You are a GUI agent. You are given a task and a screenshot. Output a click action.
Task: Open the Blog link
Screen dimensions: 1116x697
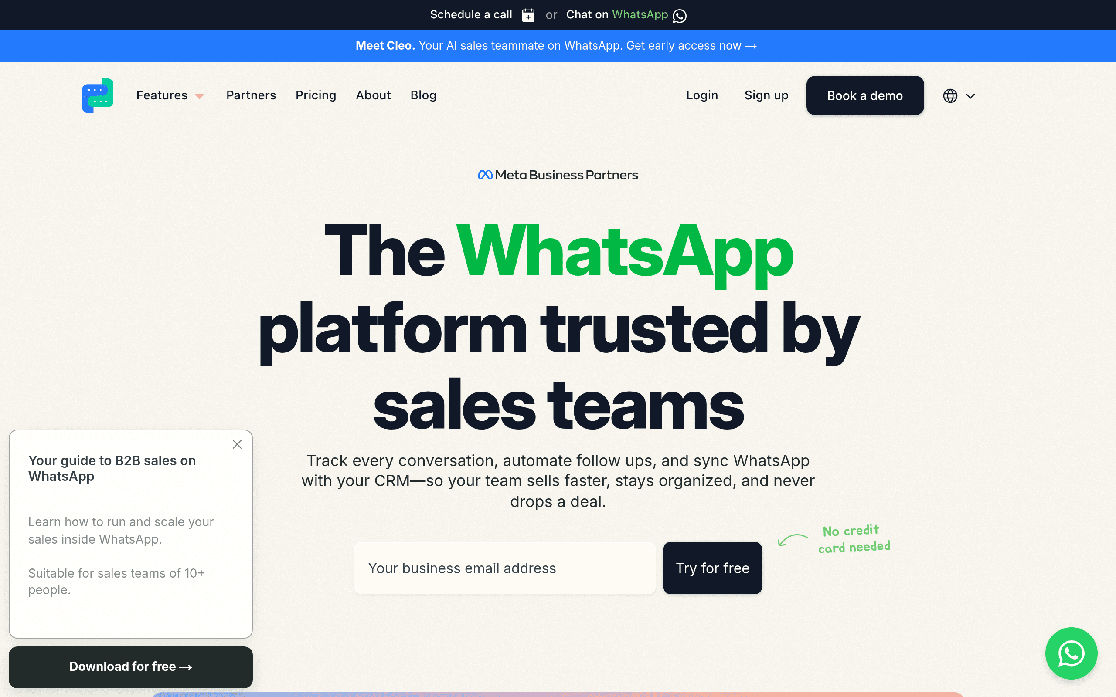pos(423,95)
